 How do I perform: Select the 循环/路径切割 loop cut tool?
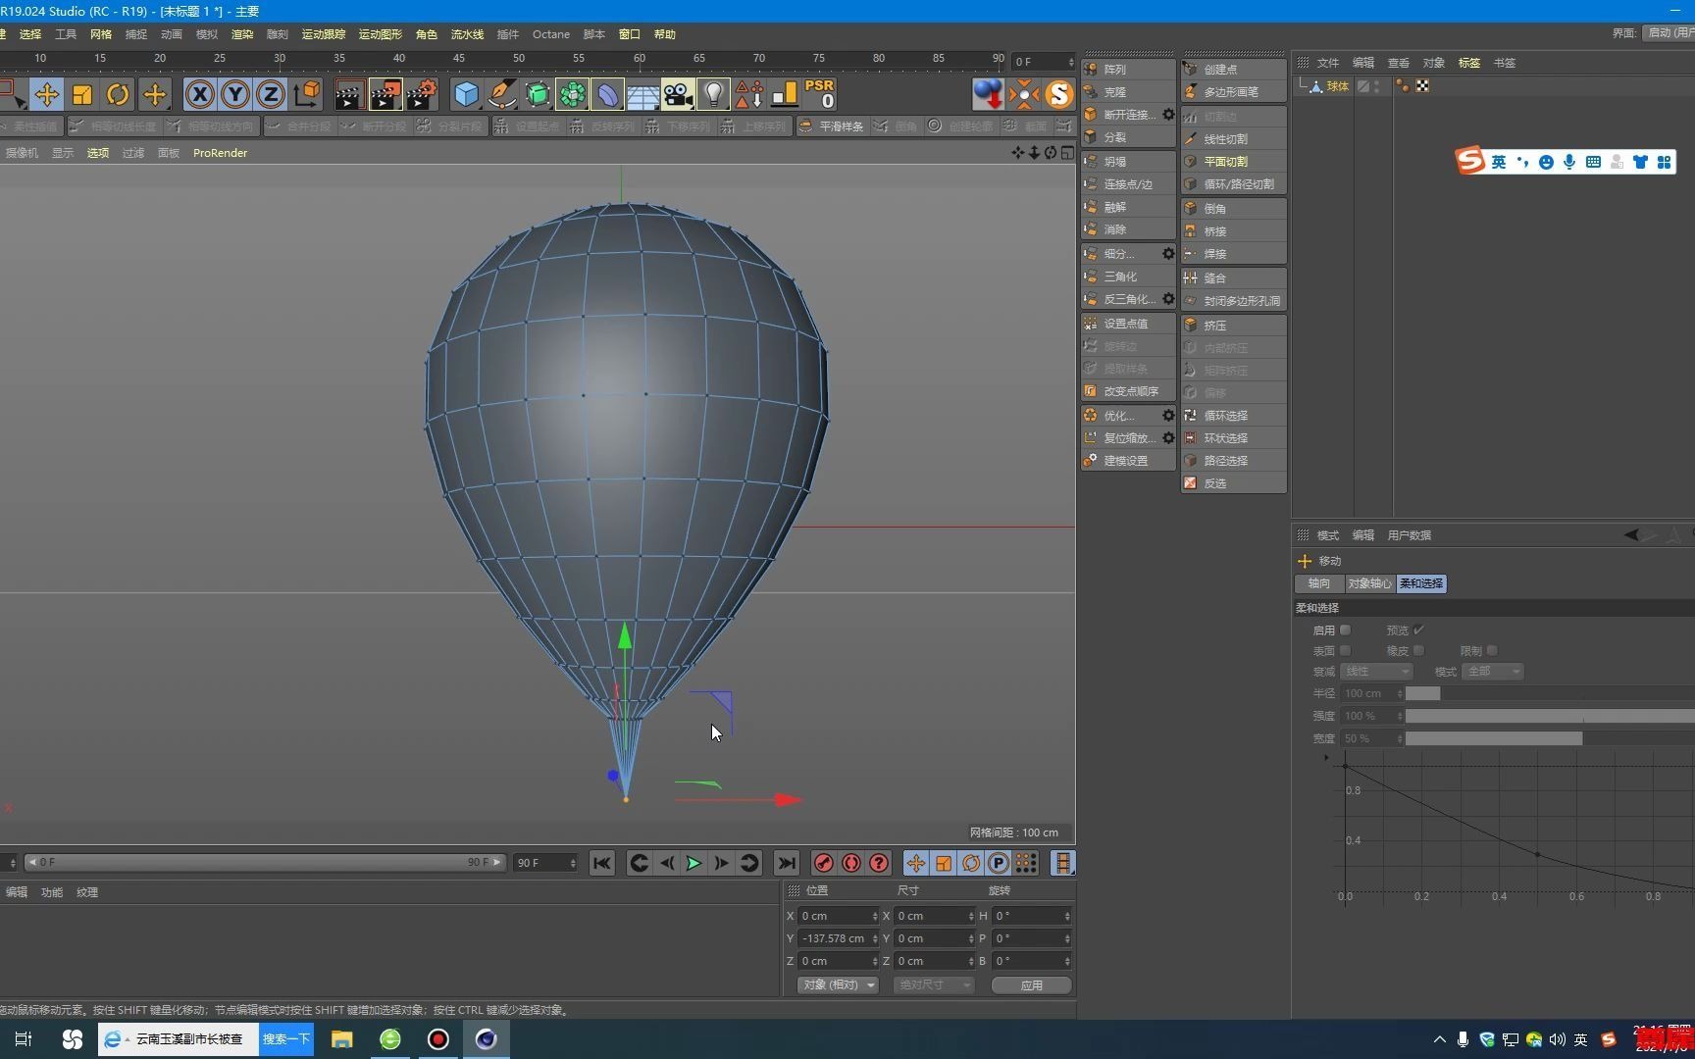(x=1238, y=184)
